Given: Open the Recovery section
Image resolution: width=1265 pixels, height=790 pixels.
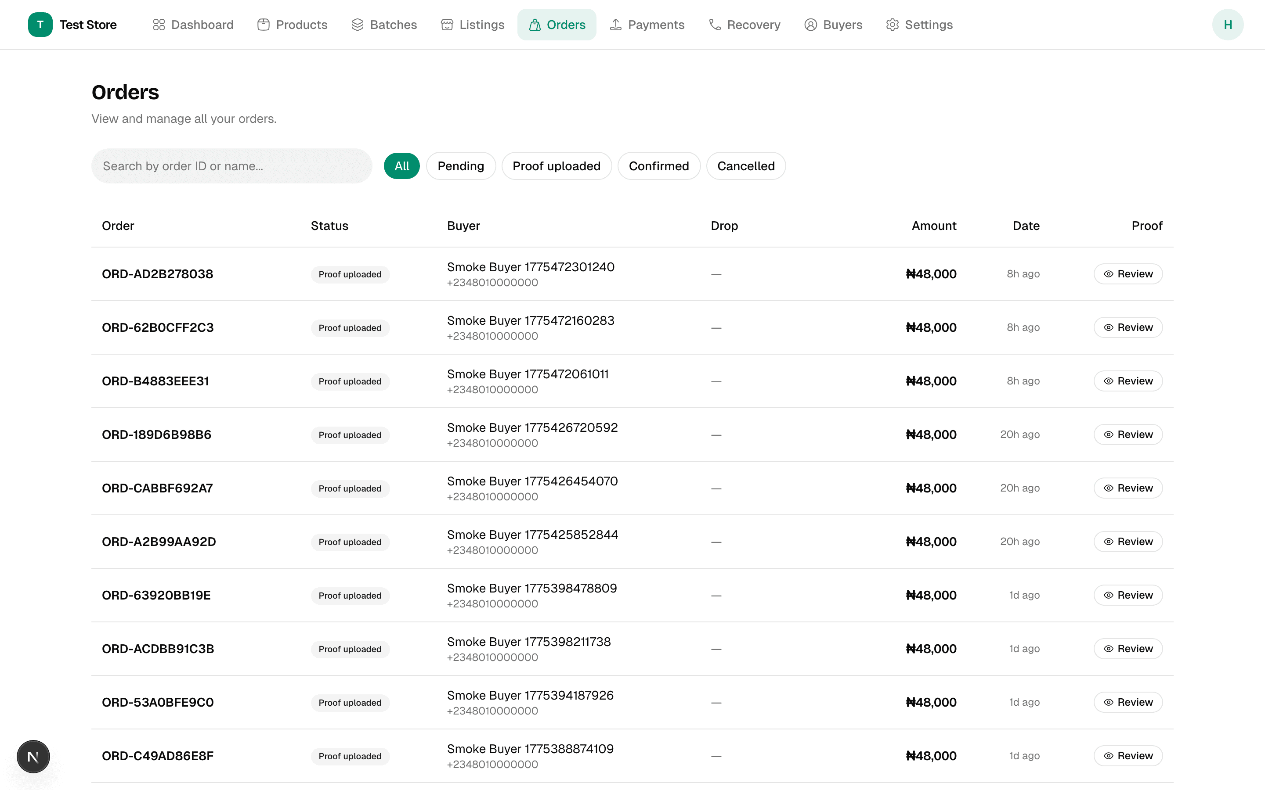Looking at the screenshot, I should click(x=744, y=25).
